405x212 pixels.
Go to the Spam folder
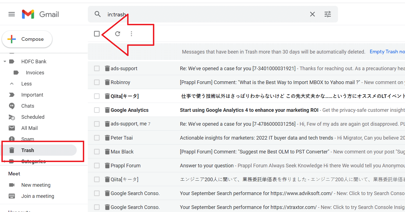(28, 139)
